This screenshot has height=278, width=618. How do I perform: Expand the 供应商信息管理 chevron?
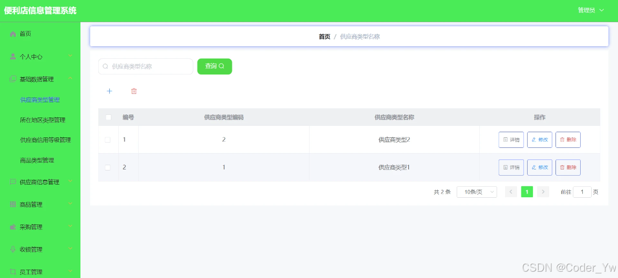(x=70, y=181)
